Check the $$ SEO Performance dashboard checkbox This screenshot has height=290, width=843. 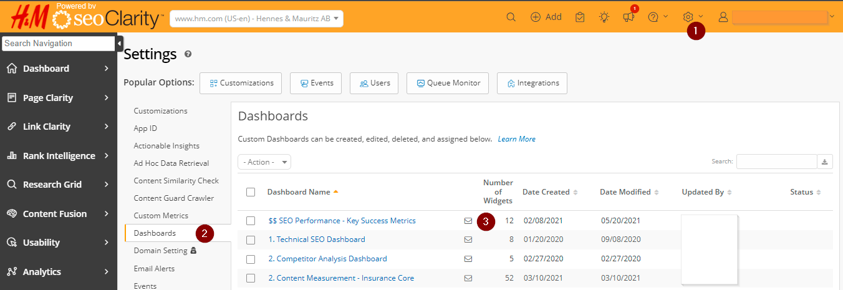click(x=251, y=221)
